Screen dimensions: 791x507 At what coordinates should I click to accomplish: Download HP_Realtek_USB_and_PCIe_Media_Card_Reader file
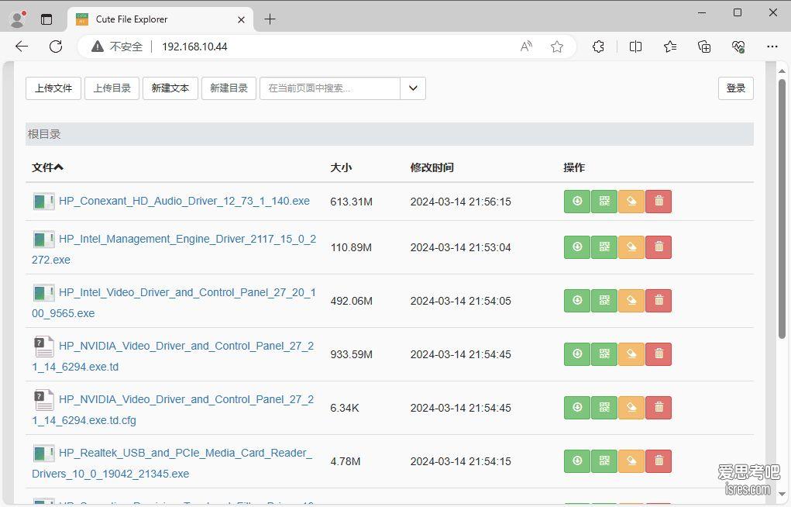(577, 461)
